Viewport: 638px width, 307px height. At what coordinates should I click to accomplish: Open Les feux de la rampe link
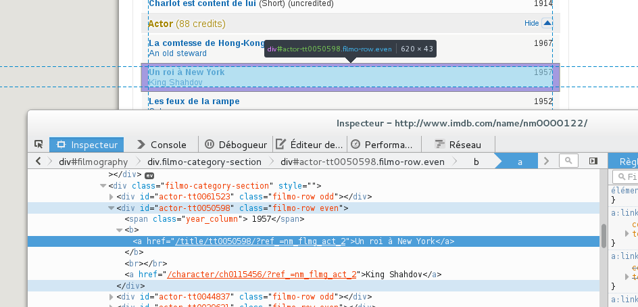click(x=194, y=101)
